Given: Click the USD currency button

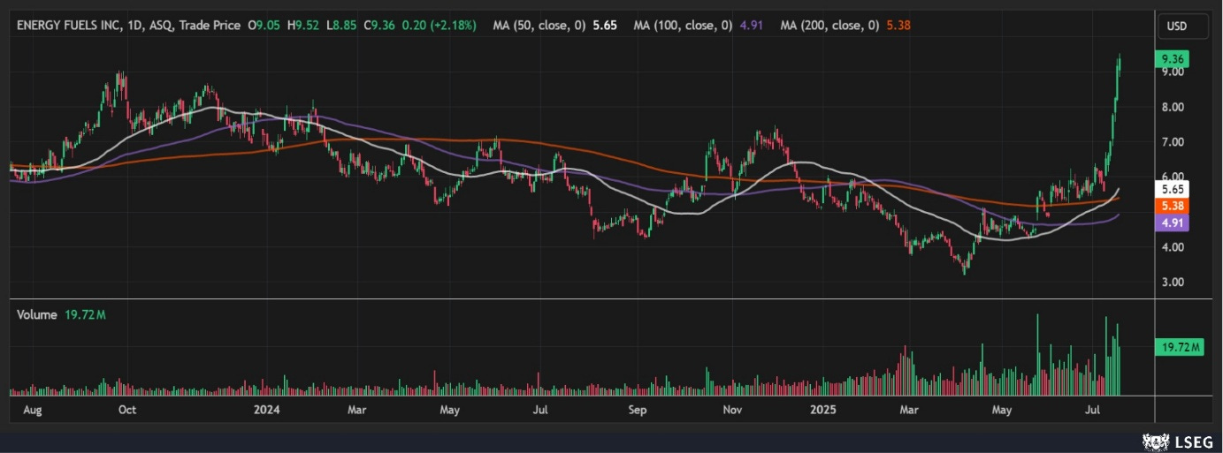Looking at the screenshot, I should [1184, 26].
